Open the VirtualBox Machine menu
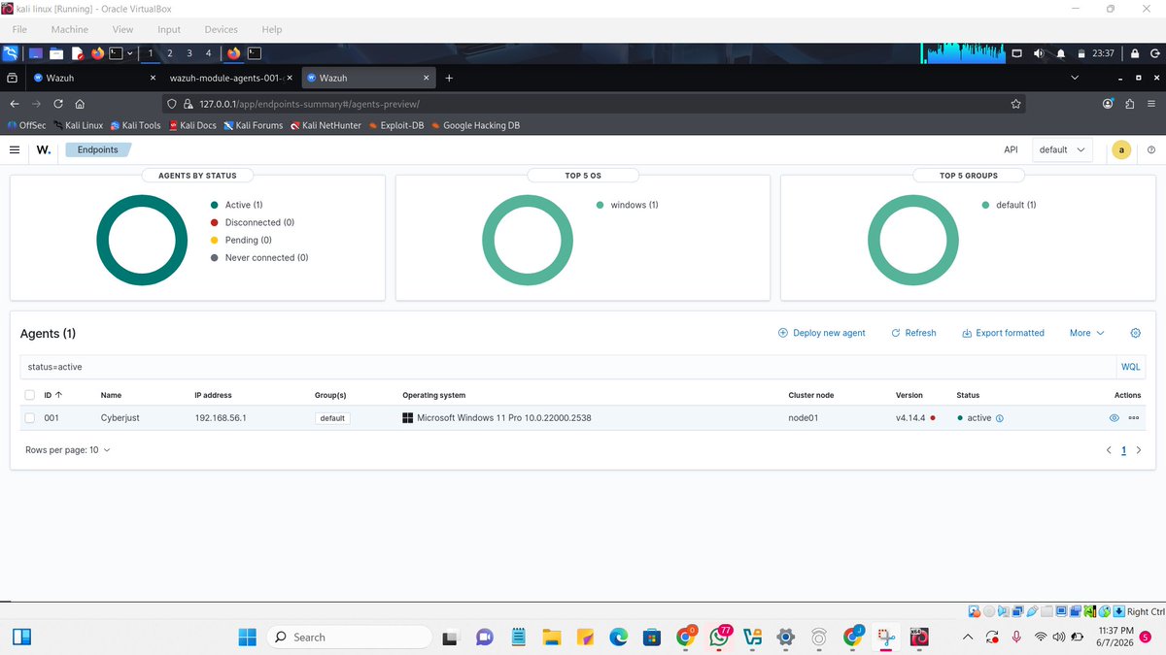The image size is (1166, 655). coord(70,30)
